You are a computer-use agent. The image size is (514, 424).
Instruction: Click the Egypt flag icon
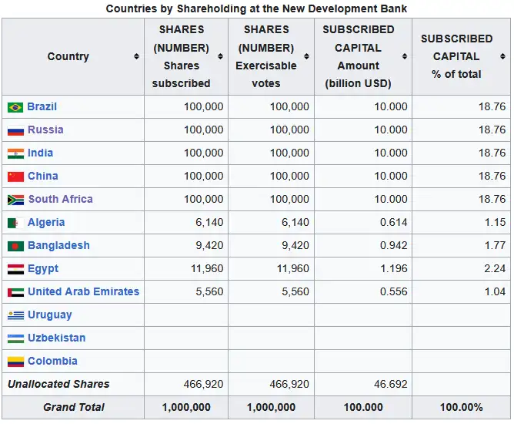tap(15, 269)
